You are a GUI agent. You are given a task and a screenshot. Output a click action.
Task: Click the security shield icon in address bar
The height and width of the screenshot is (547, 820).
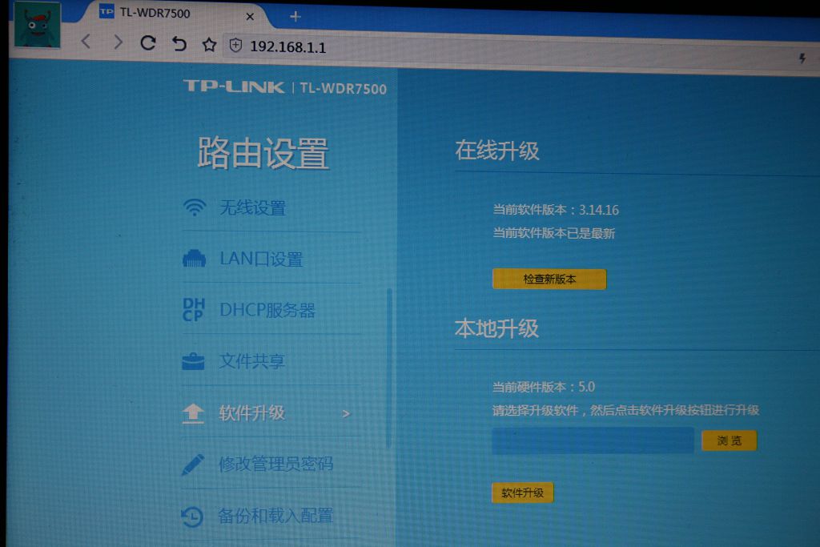point(236,46)
